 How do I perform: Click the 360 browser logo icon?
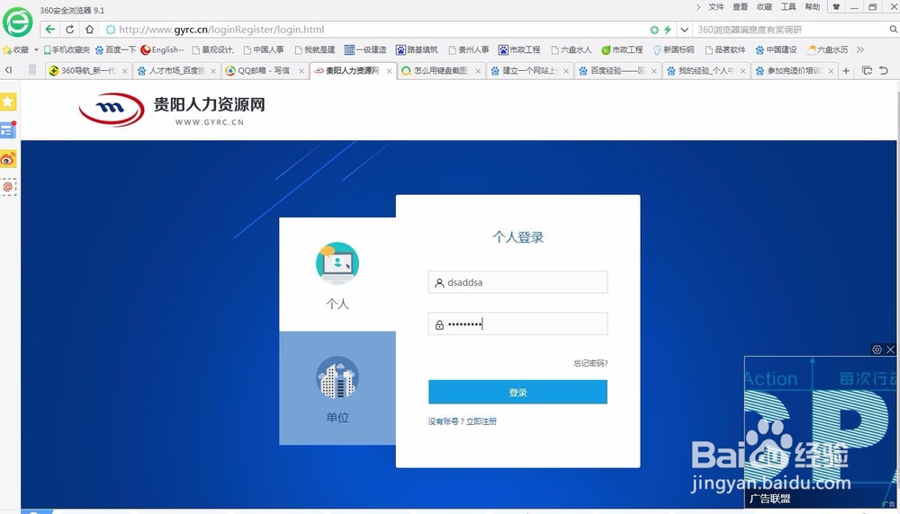pos(17,22)
